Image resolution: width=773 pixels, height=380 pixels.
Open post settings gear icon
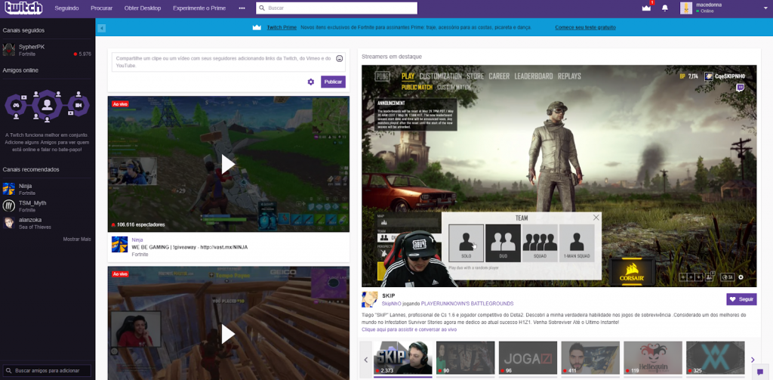pos(310,82)
